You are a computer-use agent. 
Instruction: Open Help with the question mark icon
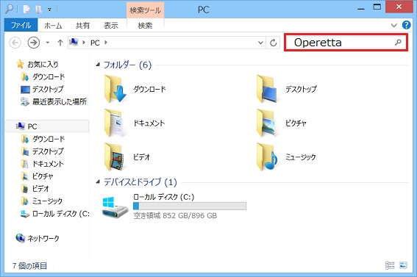pyautogui.click(x=406, y=25)
